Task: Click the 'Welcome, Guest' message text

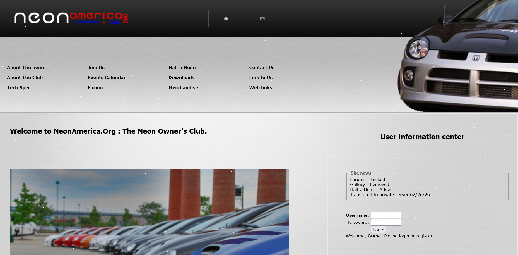Action: click(389, 236)
